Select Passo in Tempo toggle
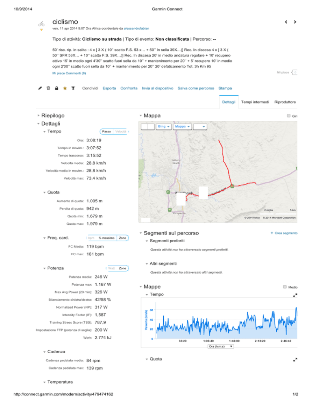Viewport: 312px width, 404px height. pos(106,131)
